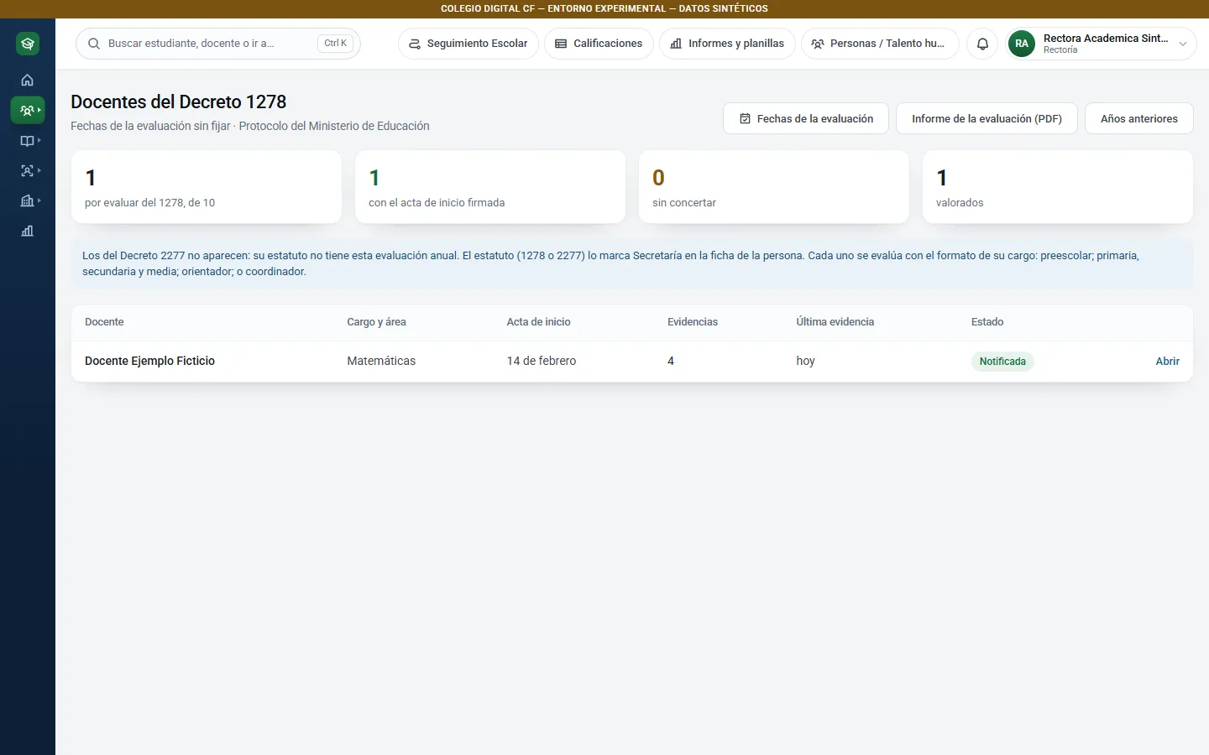Open the bar chart icon in sidebar
The height and width of the screenshot is (755, 1209).
[28, 231]
